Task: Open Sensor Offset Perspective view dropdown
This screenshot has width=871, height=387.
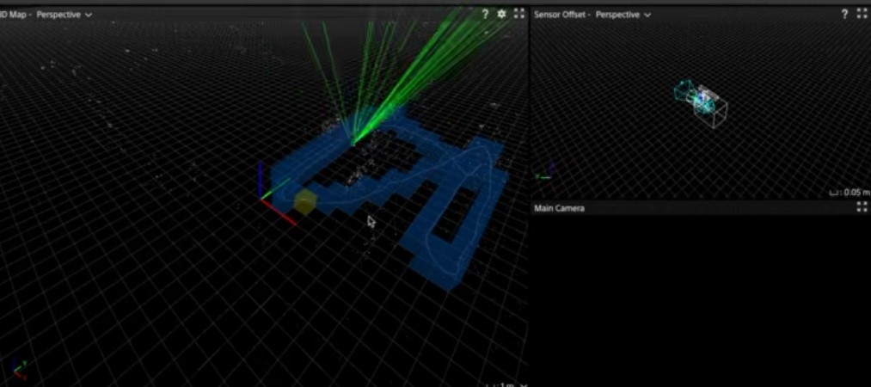Action: 623,15
